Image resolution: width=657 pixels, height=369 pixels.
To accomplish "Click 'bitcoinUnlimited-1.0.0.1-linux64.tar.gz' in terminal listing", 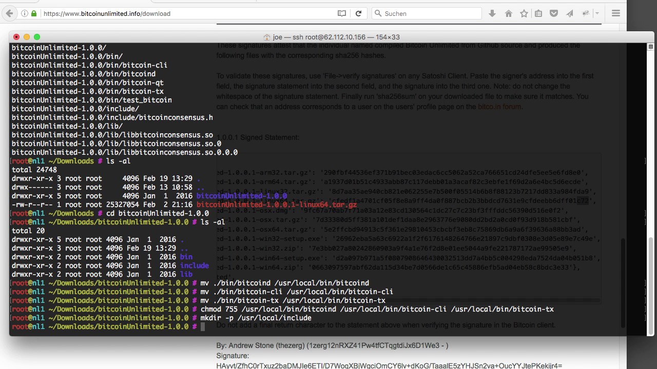I will (x=276, y=205).
